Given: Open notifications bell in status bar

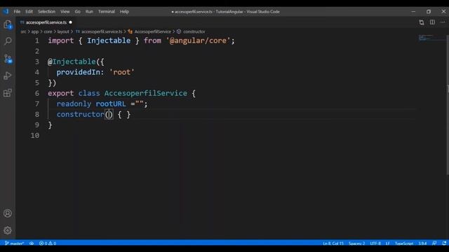Looking at the screenshot, I should (x=444, y=244).
